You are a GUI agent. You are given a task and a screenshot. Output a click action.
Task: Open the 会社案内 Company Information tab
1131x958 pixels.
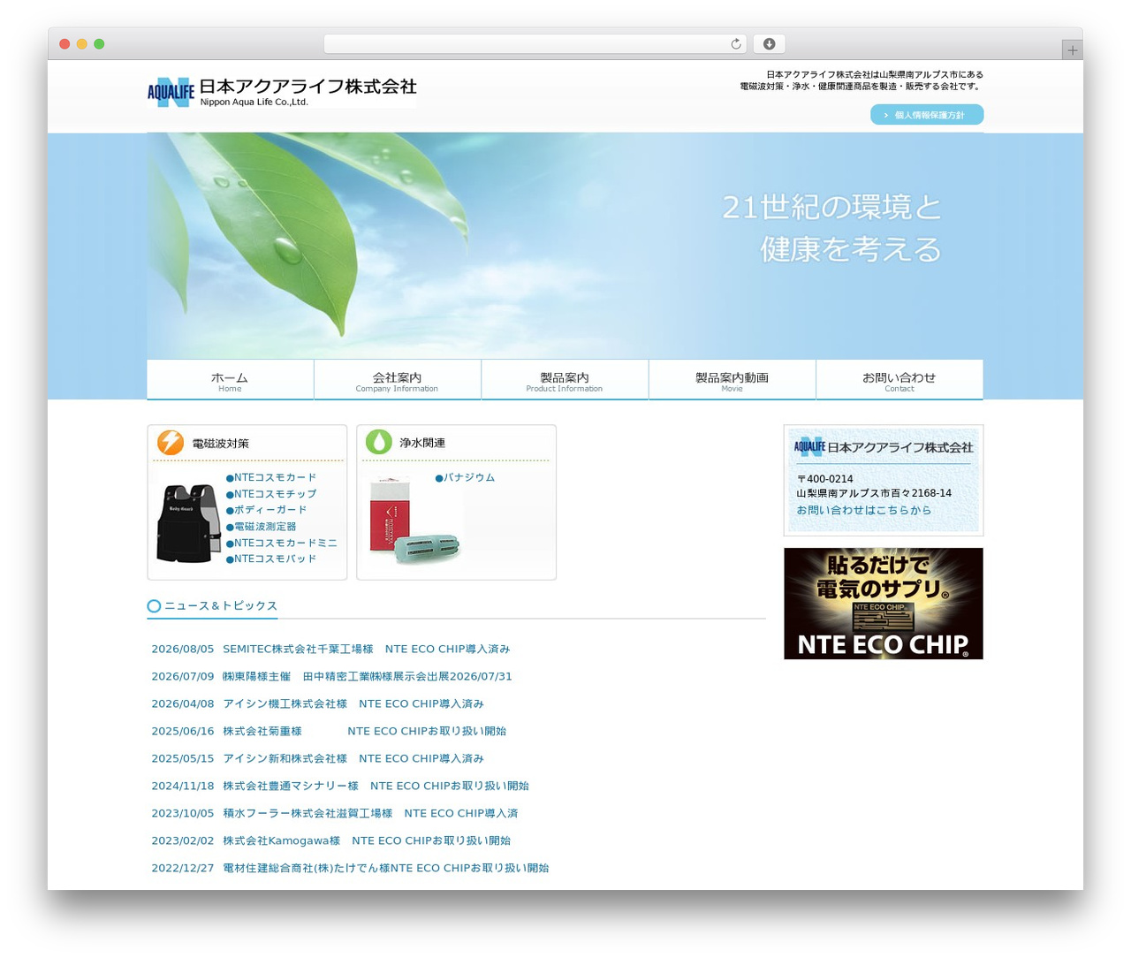coord(397,381)
